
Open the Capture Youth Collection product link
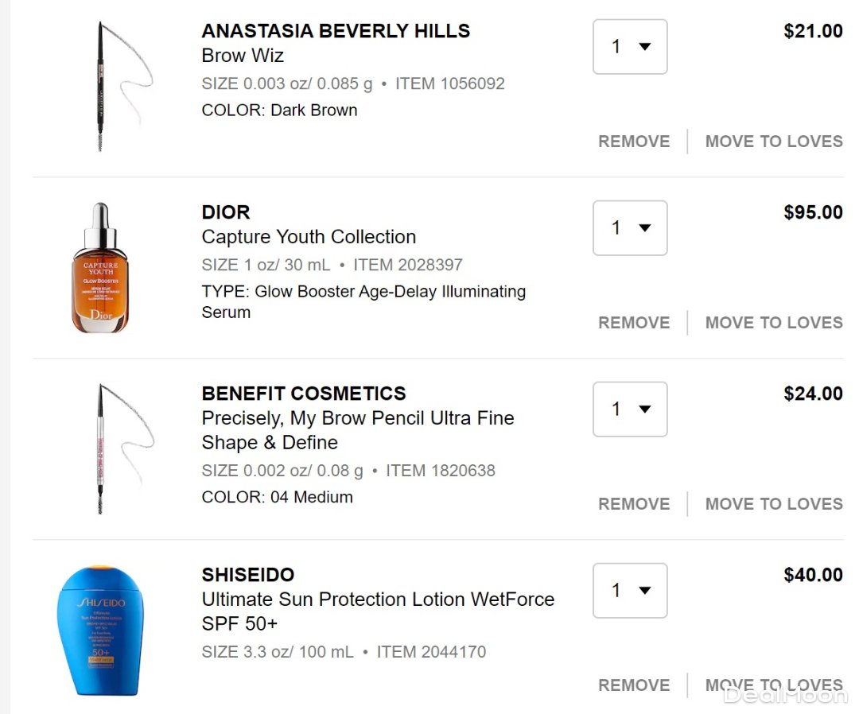309,237
